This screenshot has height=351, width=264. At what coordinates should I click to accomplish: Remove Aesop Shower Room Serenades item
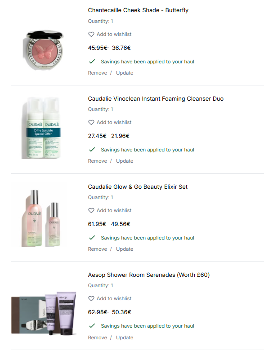tap(98, 338)
